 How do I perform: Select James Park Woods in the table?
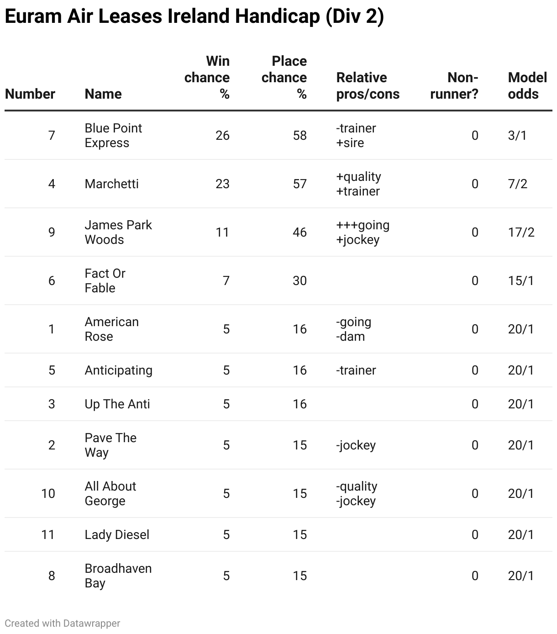pyautogui.click(x=118, y=232)
